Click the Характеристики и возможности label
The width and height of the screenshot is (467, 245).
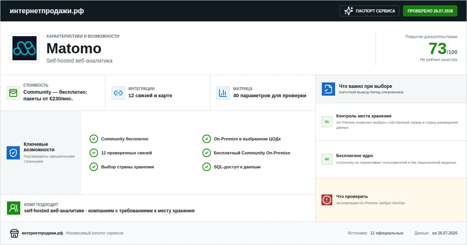pos(83,36)
